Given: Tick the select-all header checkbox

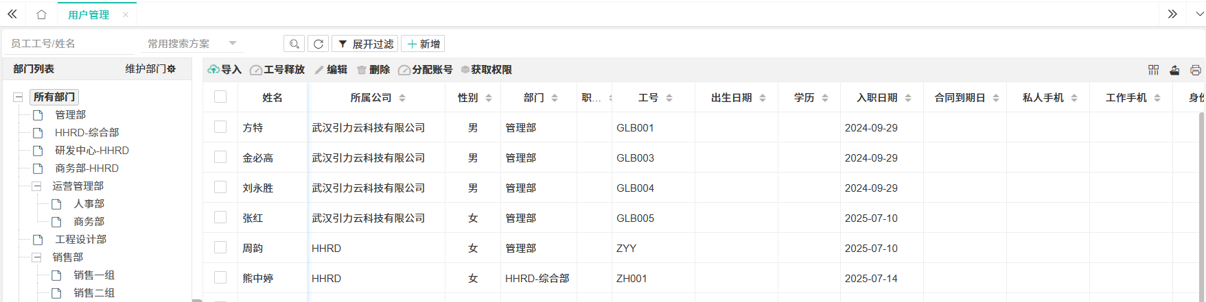Looking at the screenshot, I should pyautogui.click(x=220, y=97).
